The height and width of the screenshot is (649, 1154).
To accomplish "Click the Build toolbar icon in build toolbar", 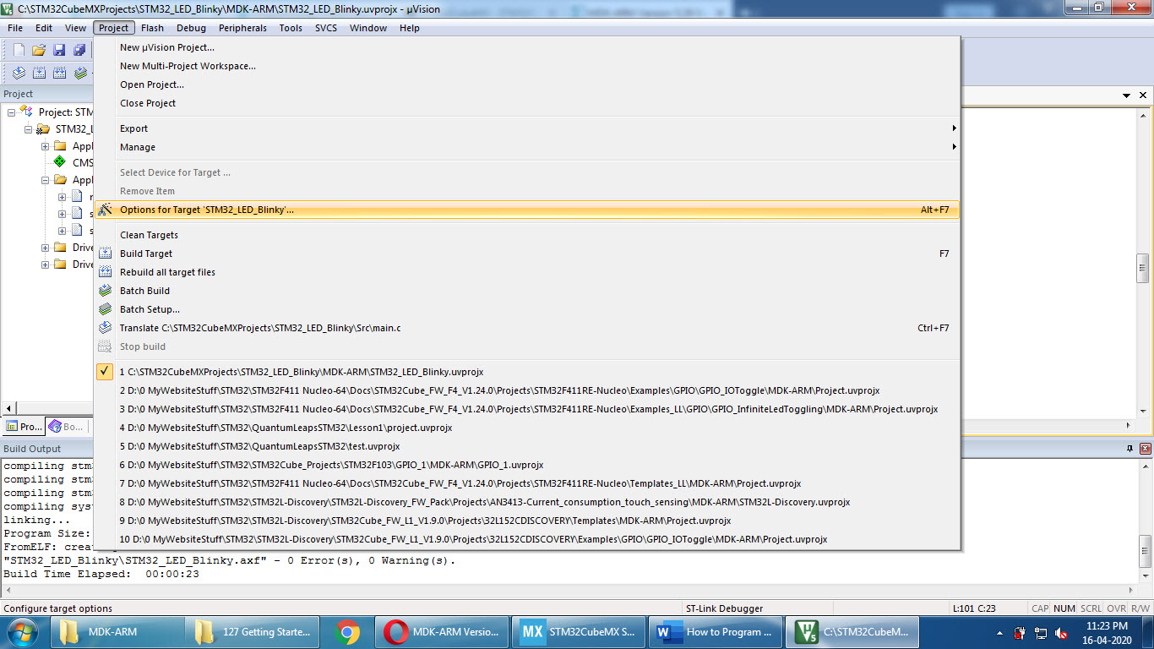I will [x=39, y=74].
